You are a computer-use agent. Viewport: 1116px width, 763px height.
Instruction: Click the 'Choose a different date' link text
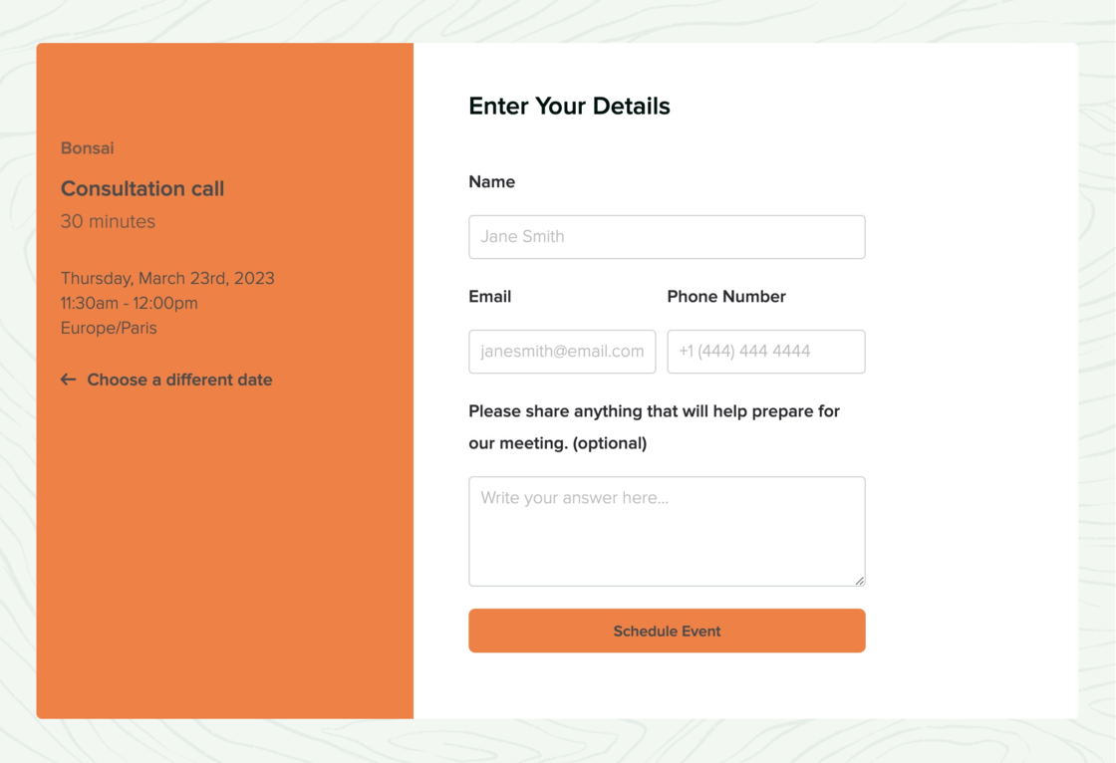(179, 380)
